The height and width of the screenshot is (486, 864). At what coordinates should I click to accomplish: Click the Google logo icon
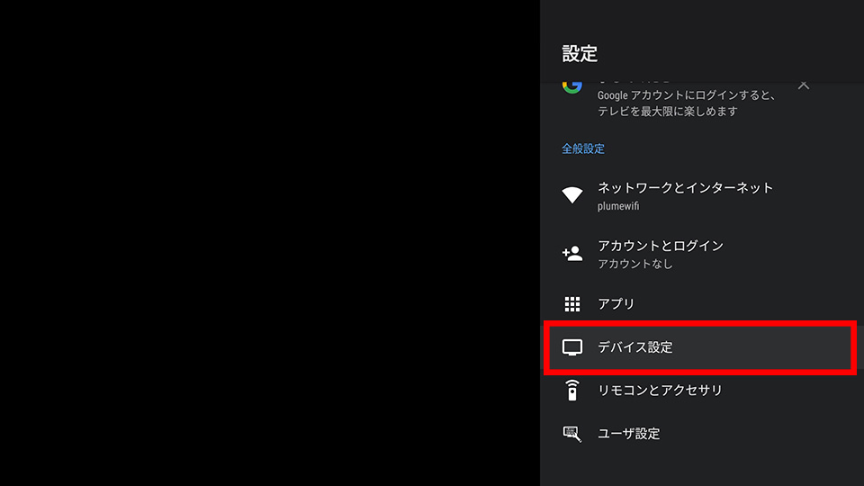click(x=572, y=86)
